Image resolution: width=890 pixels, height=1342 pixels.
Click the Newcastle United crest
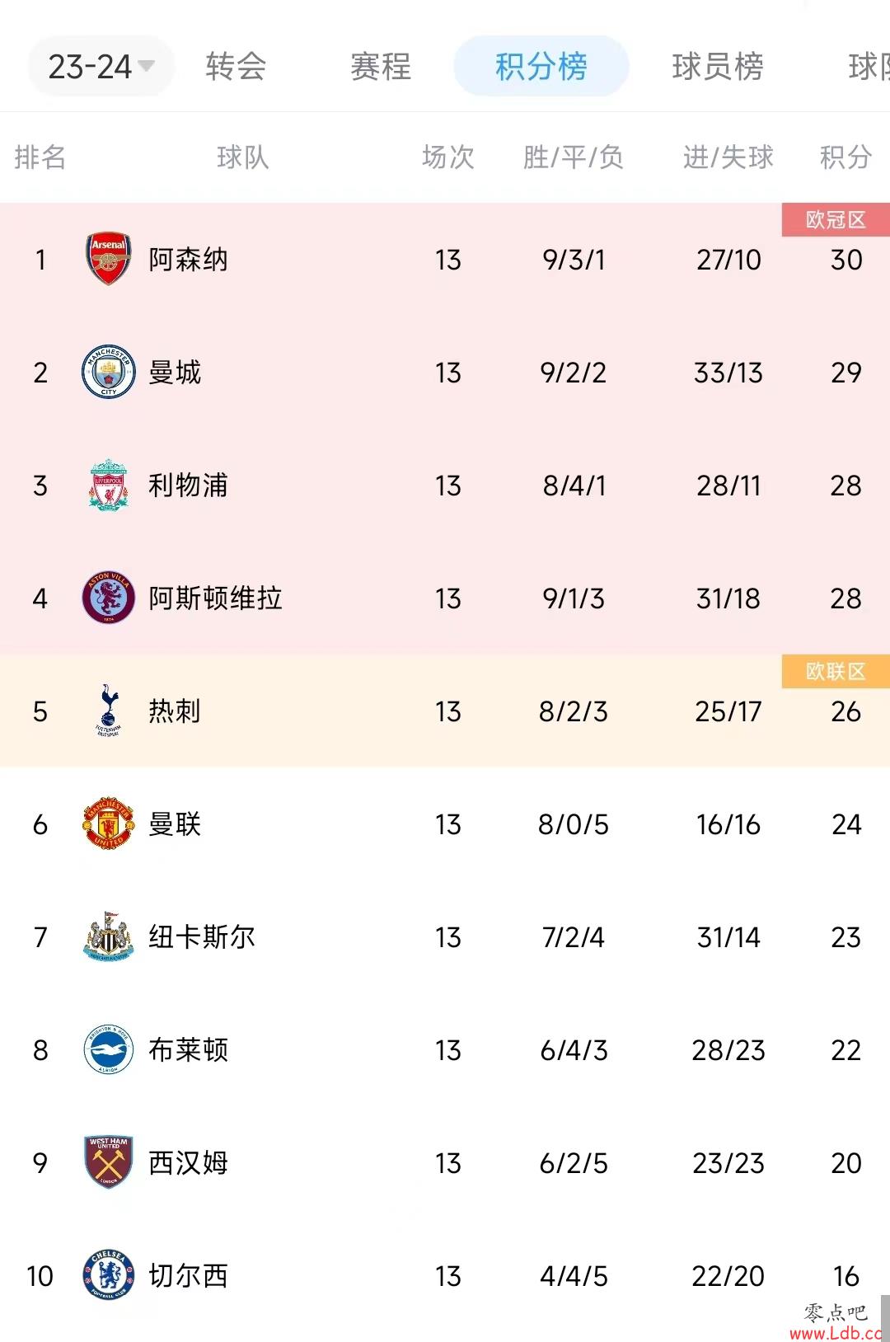click(109, 936)
